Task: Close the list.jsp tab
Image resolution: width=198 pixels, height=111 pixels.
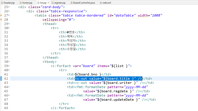Action: tap(48, 3)
